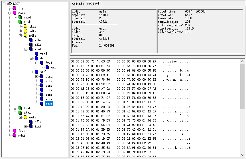Click the green mvhd box icon
The image size is (246, 159).
pos(20,17)
